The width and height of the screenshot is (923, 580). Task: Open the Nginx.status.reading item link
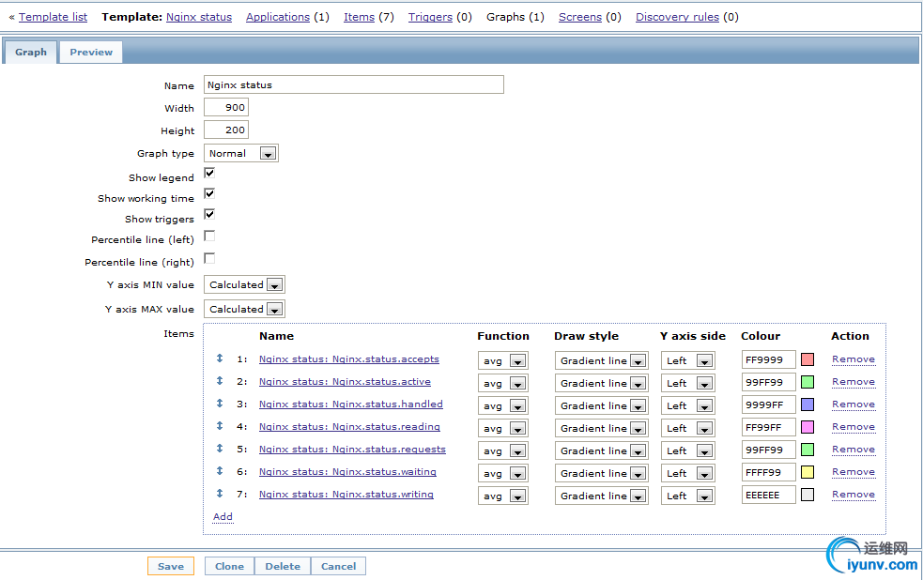click(349, 426)
